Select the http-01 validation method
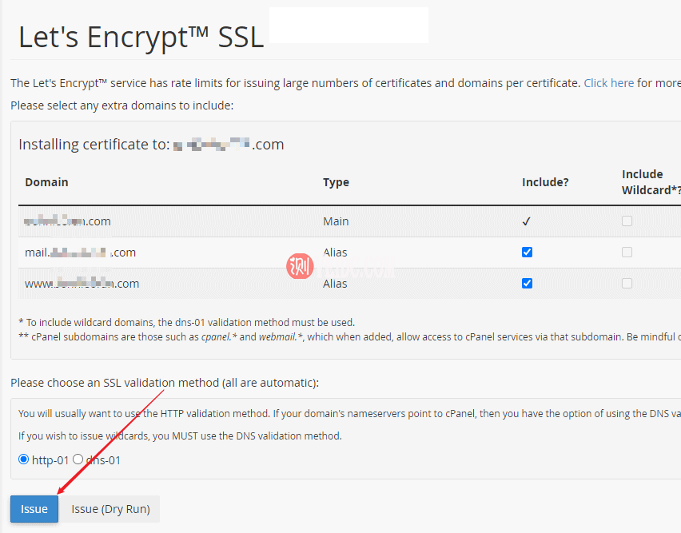The width and height of the screenshot is (681, 533). (23, 459)
